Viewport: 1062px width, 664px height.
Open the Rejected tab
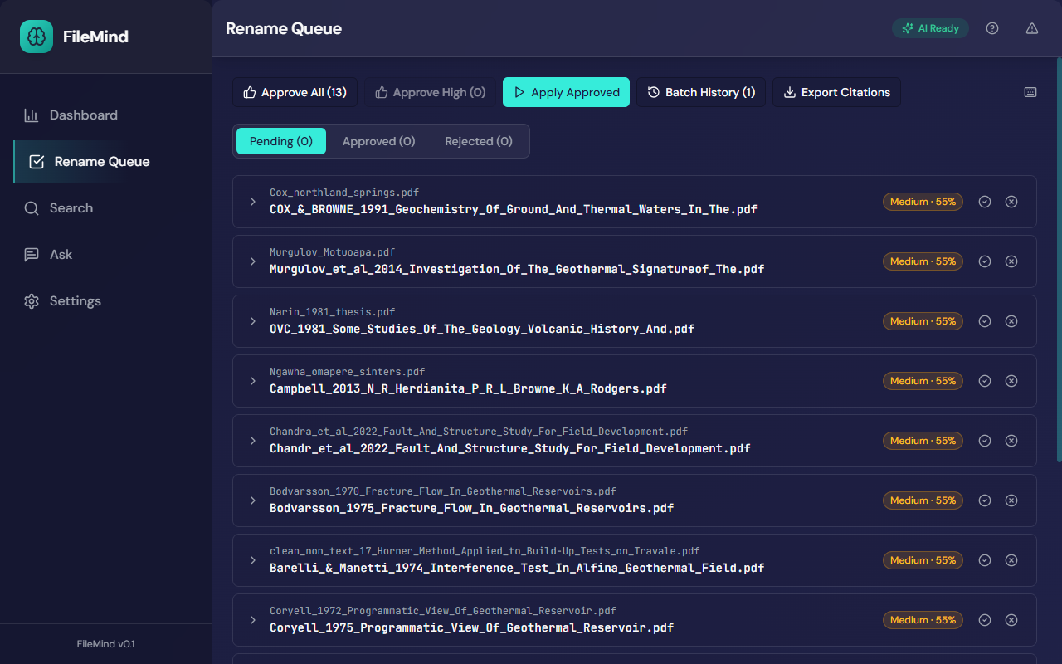tap(478, 141)
